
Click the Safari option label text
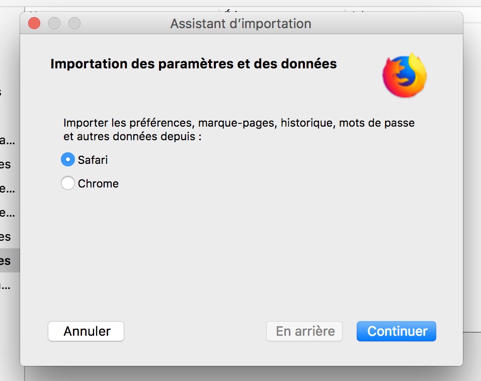point(93,160)
